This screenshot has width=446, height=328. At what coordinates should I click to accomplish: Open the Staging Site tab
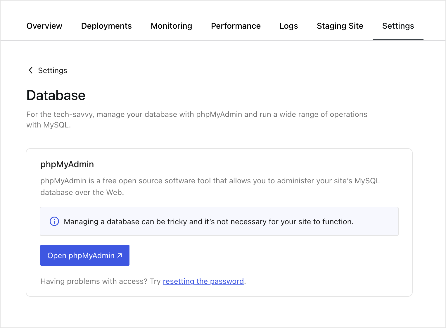pos(340,26)
